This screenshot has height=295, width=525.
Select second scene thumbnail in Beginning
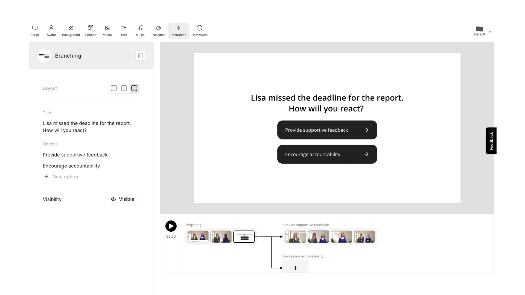(x=221, y=237)
